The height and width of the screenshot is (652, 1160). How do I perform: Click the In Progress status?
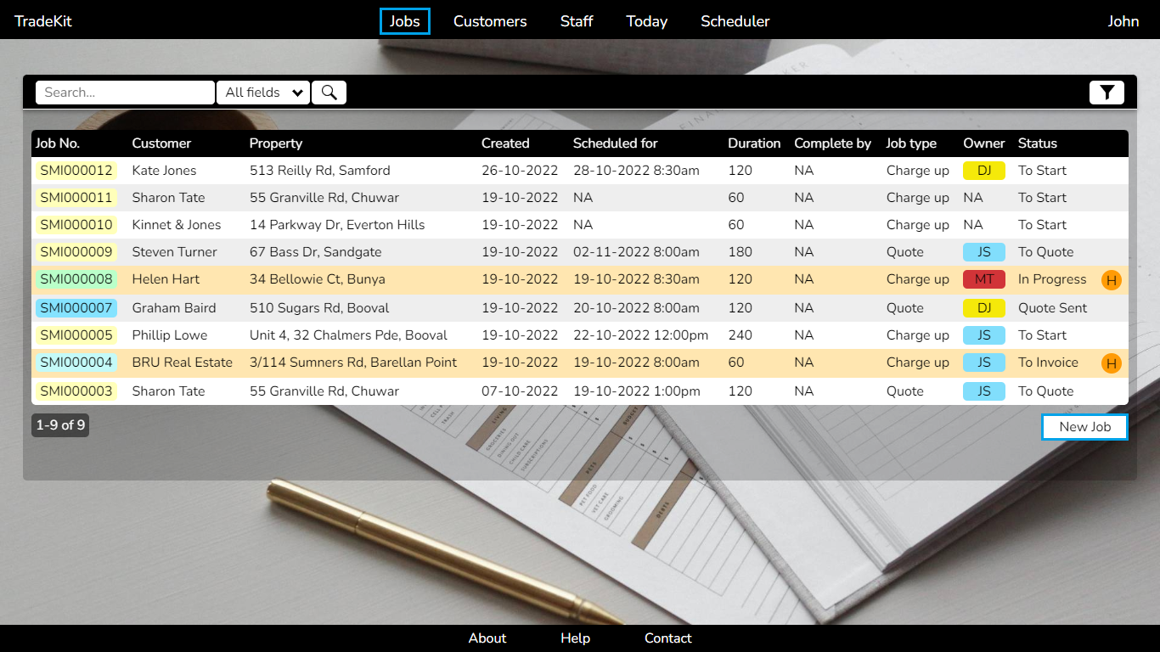pos(1052,279)
